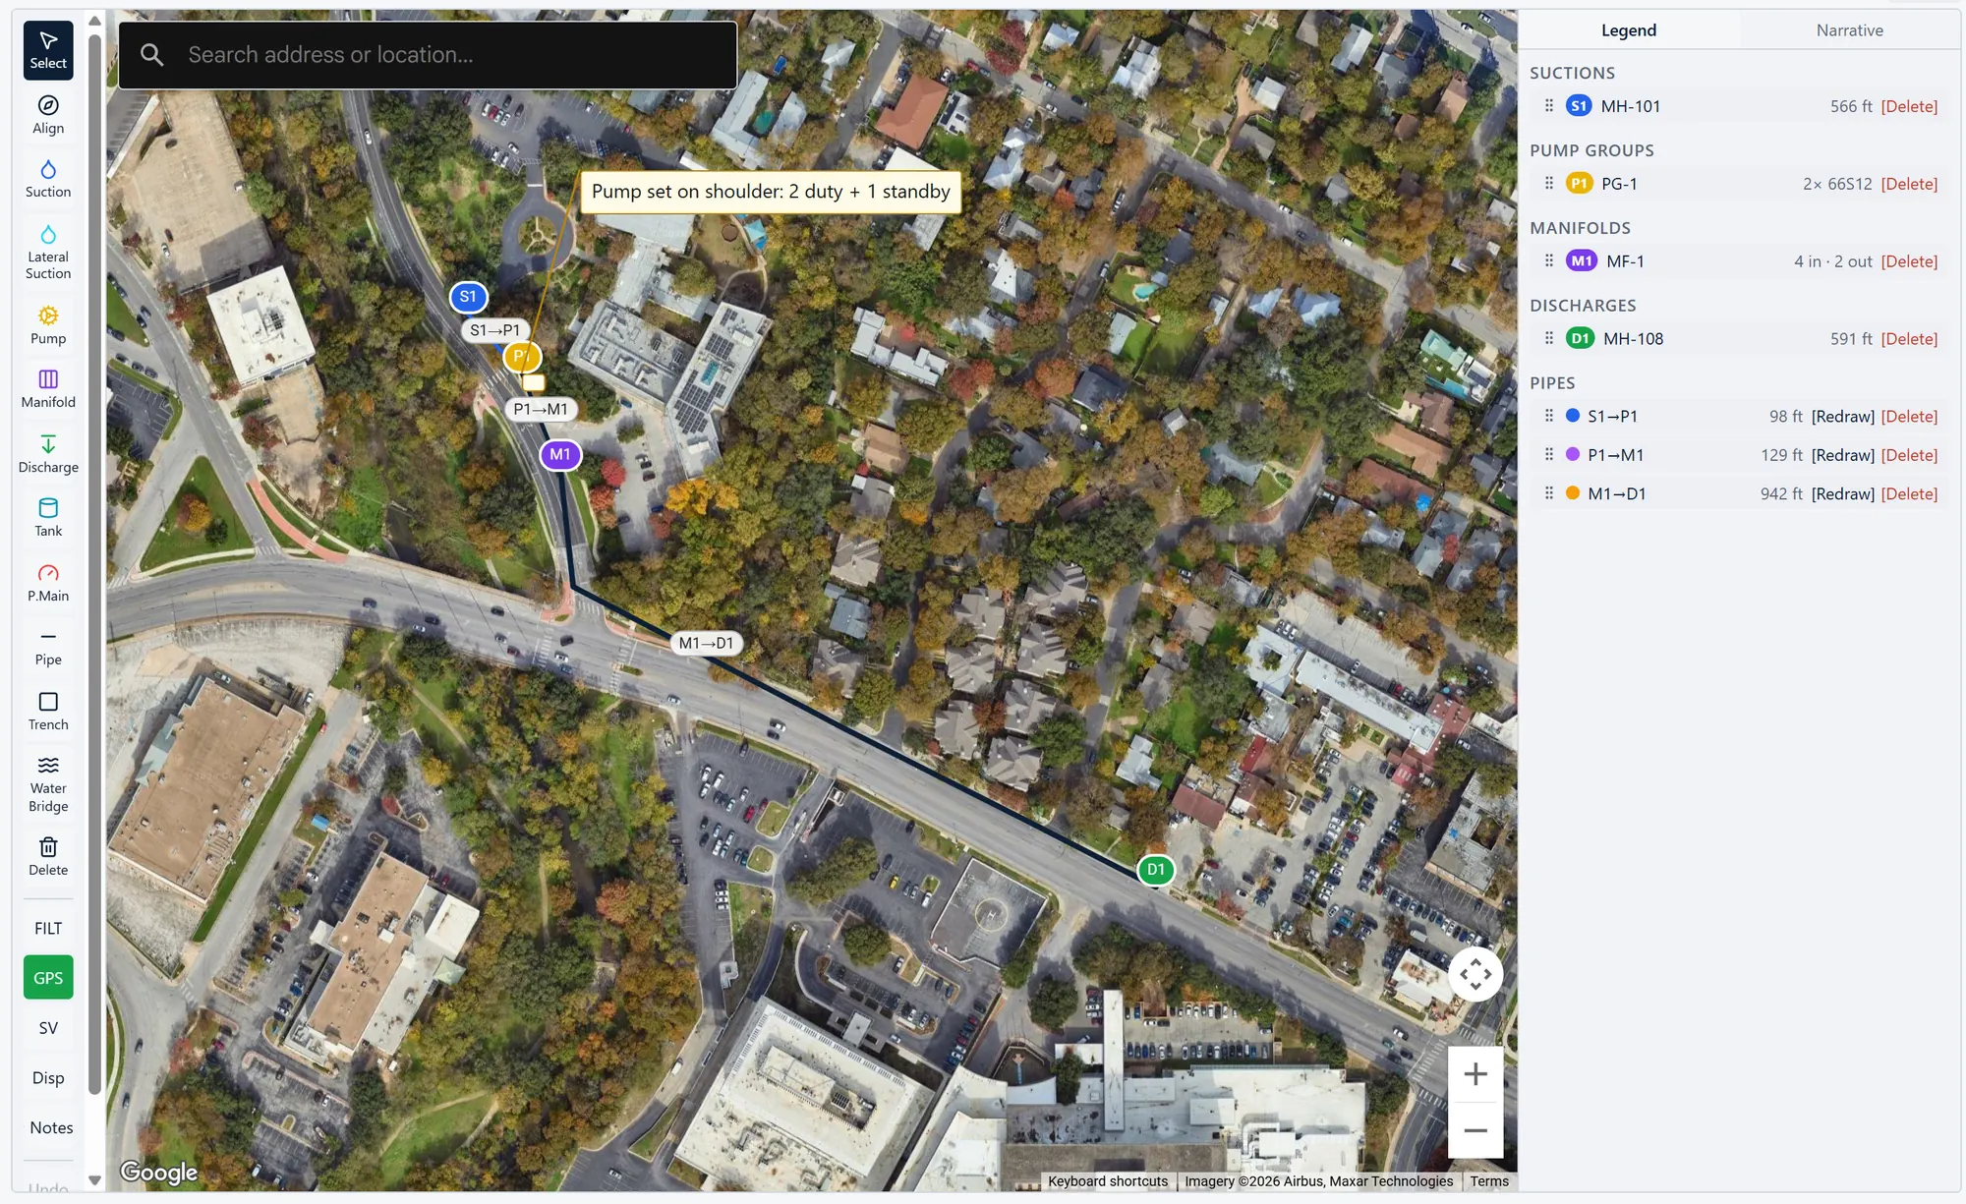Choose the Pump tool

point(48,325)
